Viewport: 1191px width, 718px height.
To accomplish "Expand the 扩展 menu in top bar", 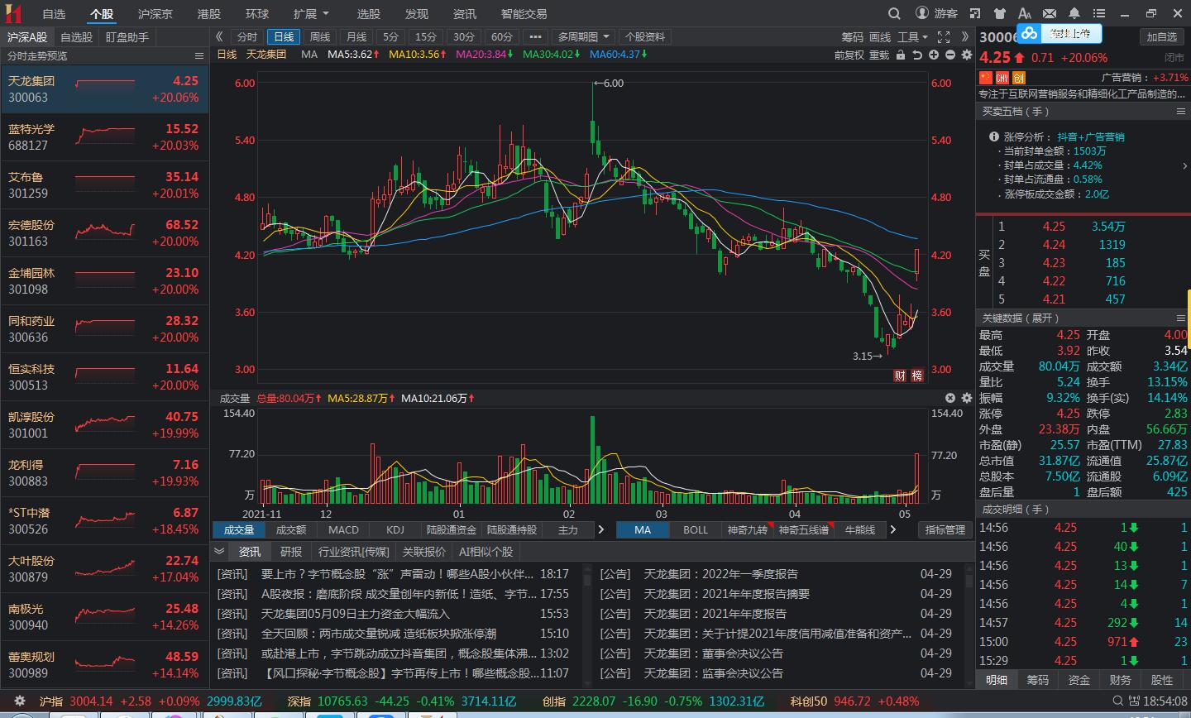I will point(311,14).
